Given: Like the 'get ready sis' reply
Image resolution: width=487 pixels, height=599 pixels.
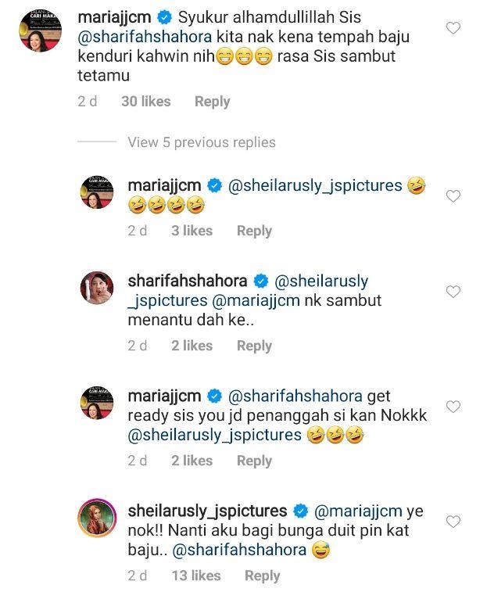Looking at the screenshot, I should pos(453,406).
